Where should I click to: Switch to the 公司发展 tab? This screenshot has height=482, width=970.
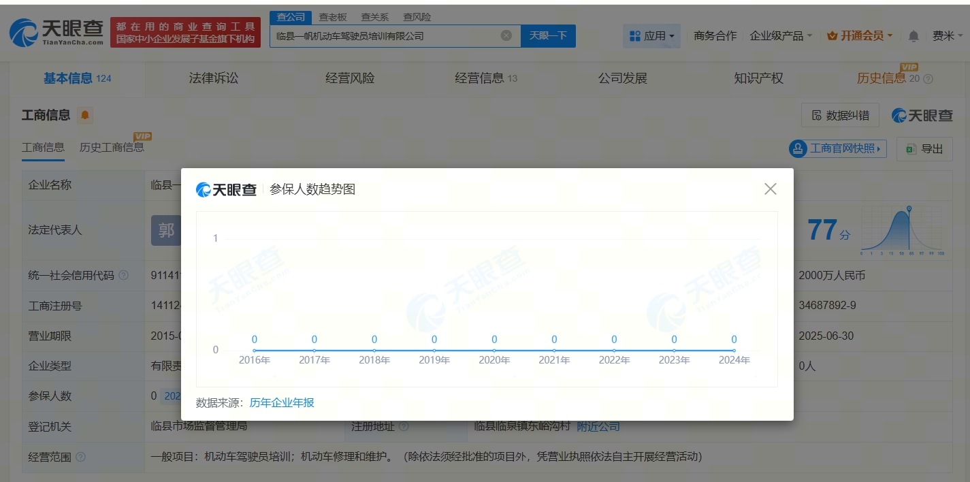point(622,78)
